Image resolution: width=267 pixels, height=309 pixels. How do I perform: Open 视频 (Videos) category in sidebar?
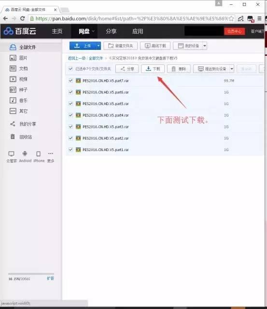(x=18, y=79)
